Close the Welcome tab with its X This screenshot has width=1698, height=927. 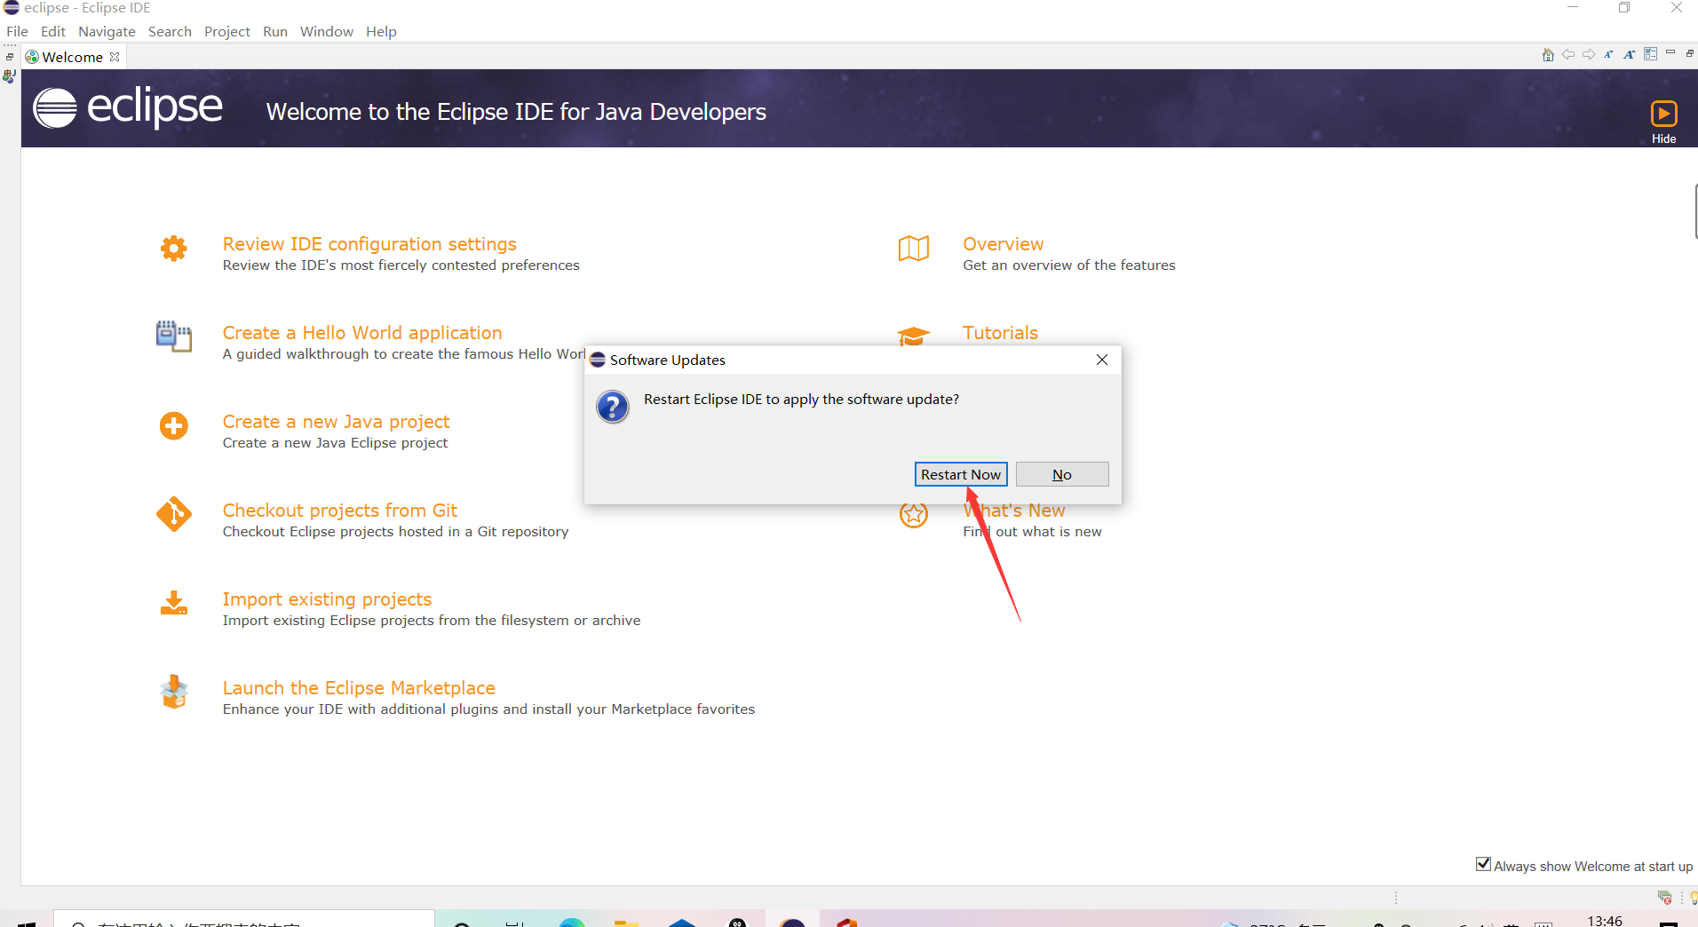tap(115, 57)
